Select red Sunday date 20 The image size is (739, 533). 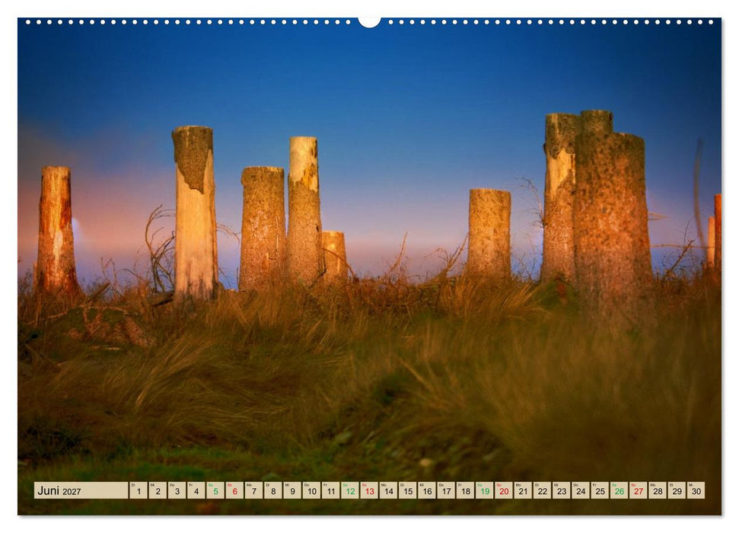pyautogui.click(x=504, y=490)
